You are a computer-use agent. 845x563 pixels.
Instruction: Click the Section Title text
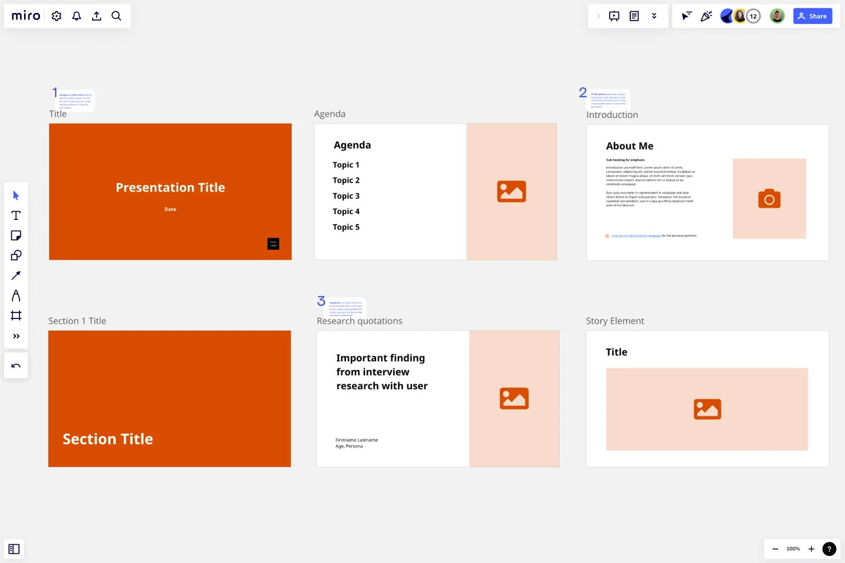pyautogui.click(x=108, y=439)
